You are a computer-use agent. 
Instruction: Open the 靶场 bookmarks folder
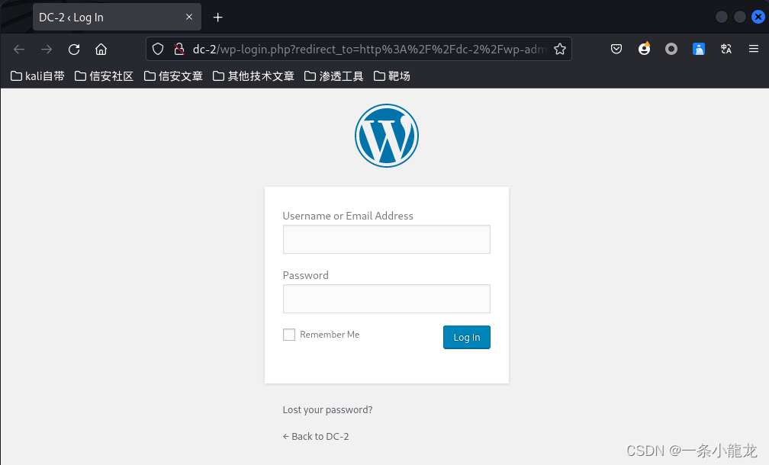pyautogui.click(x=391, y=76)
